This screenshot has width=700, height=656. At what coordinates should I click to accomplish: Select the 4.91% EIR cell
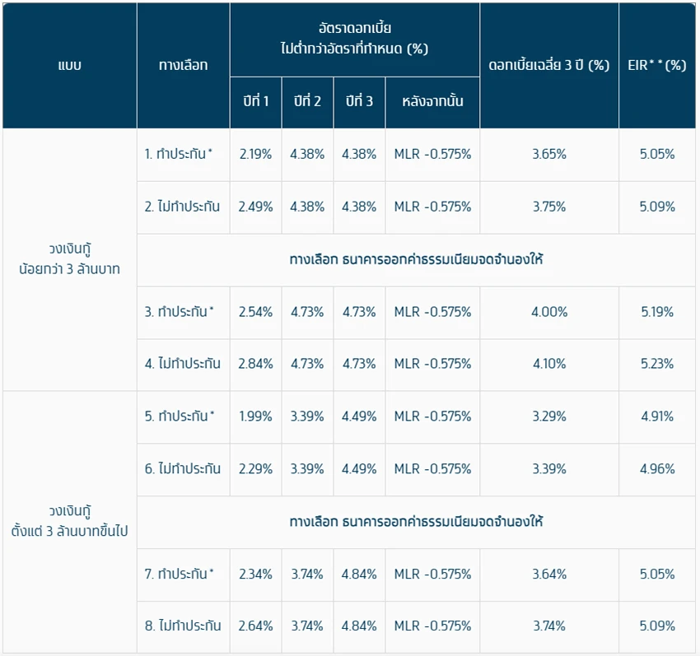click(x=656, y=416)
